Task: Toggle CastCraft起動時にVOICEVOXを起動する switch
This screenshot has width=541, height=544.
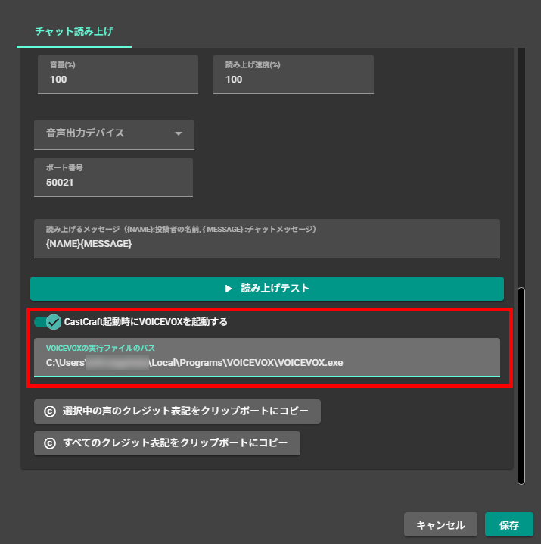Action: click(48, 322)
